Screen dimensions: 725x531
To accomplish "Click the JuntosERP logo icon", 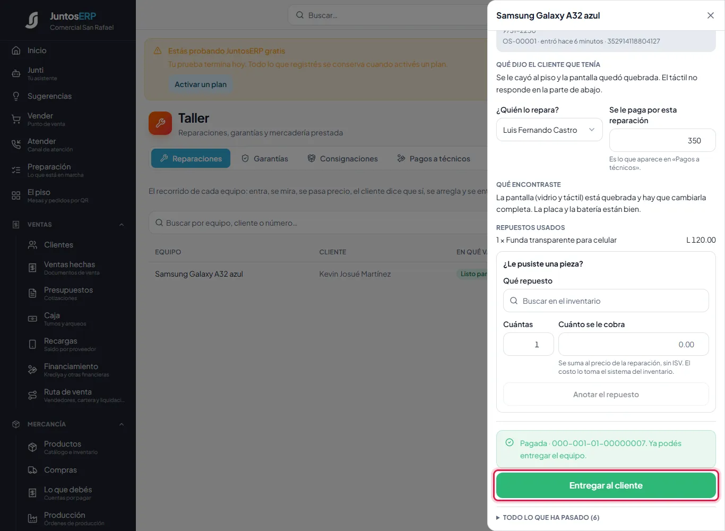I will (32, 20).
